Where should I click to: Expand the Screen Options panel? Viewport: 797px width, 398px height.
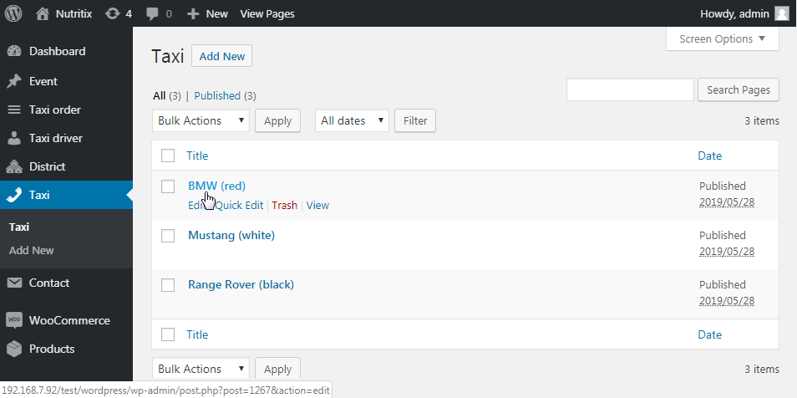tap(723, 39)
